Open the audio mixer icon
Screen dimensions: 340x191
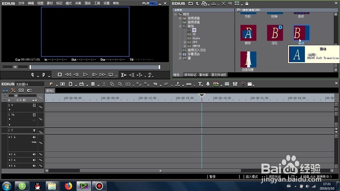click(x=235, y=84)
